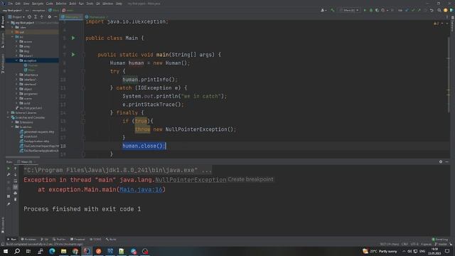This screenshot has height=256, width=455.
Task: Run the selected configuration from top toolbar
Action: coord(365,10)
